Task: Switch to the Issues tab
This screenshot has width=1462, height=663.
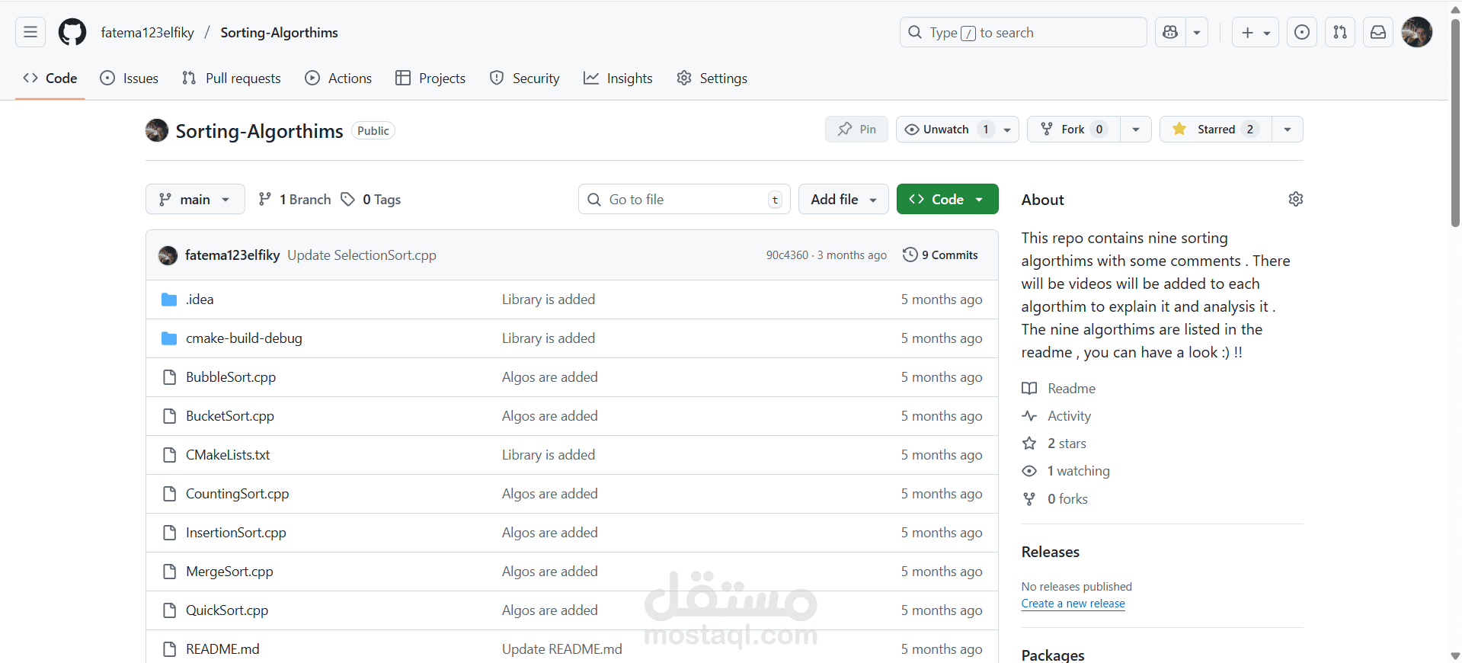Action: pyautogui.click(x=130, y=78)
